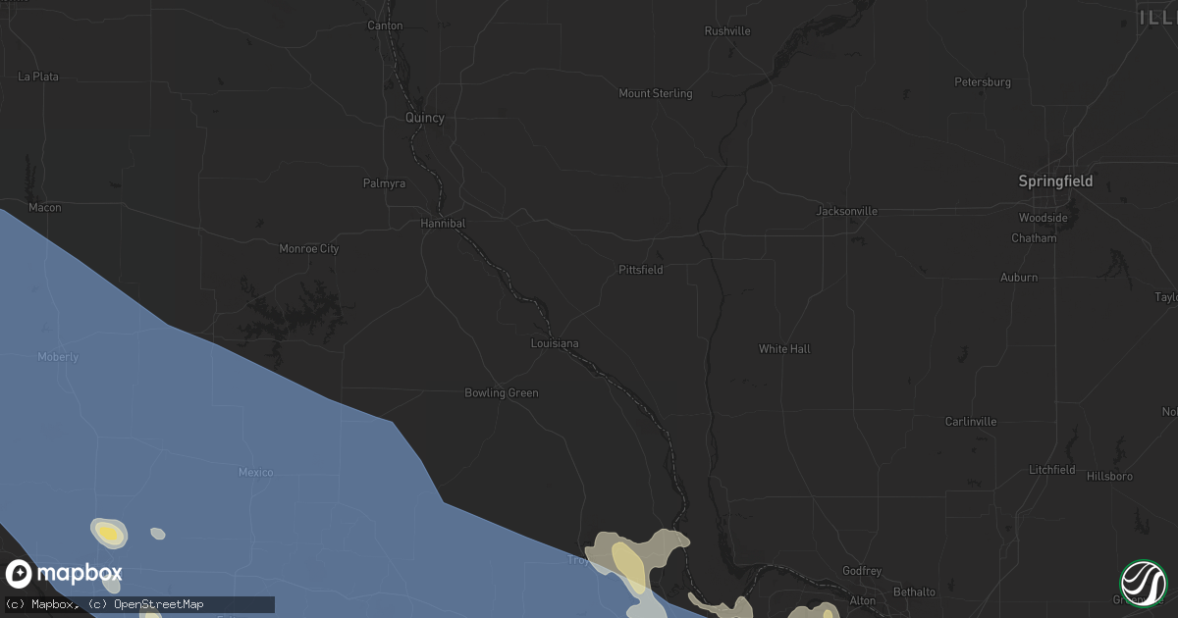Screen dimensions: 1178x618
Task: Click the Litchfield label
Action: [x=1052, y=471]
